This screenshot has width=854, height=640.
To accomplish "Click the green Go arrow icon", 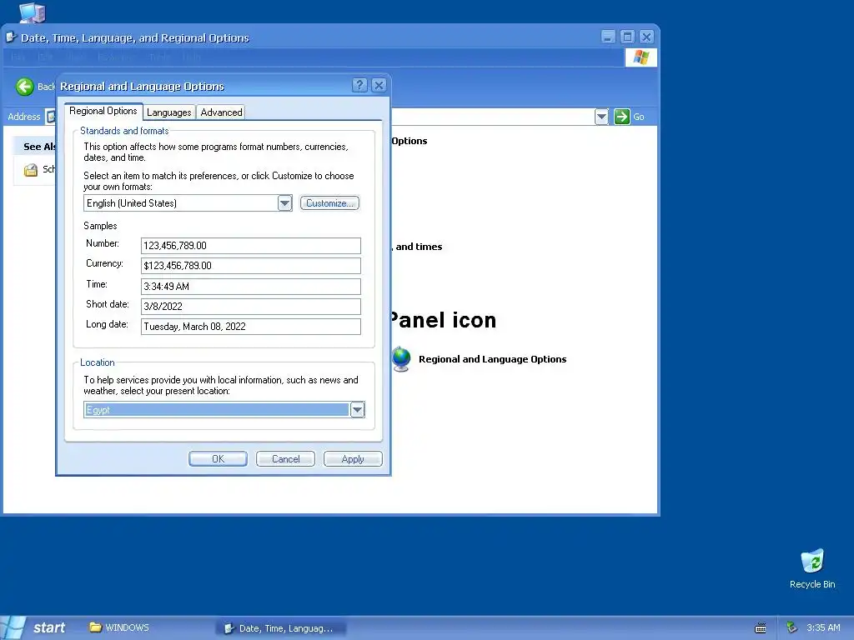I will tap(621, 117).
